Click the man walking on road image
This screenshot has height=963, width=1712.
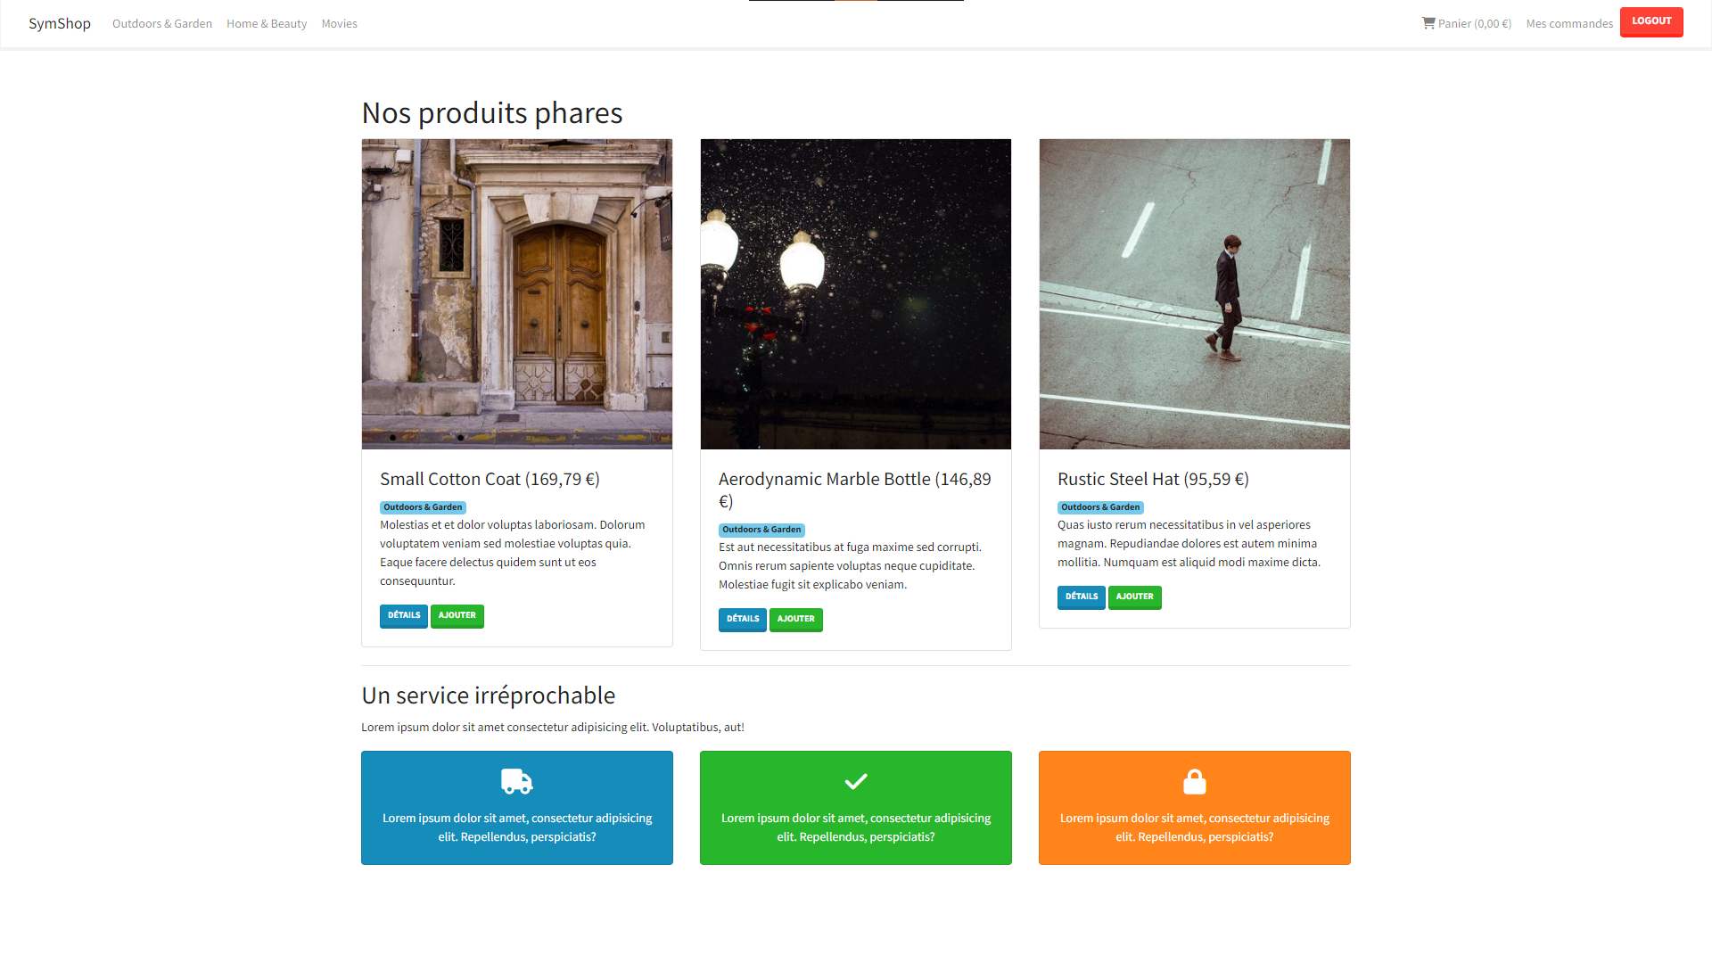click(x=1194, y=293)
